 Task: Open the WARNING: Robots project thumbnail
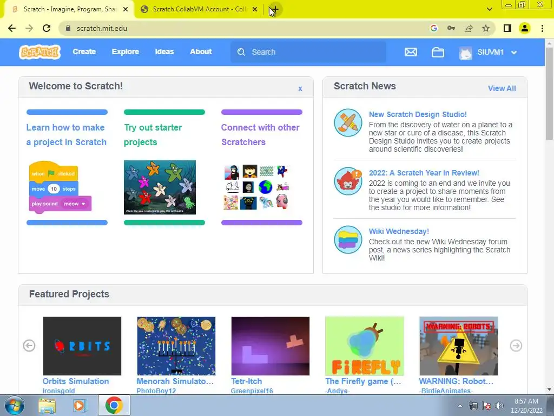(459, 346)
